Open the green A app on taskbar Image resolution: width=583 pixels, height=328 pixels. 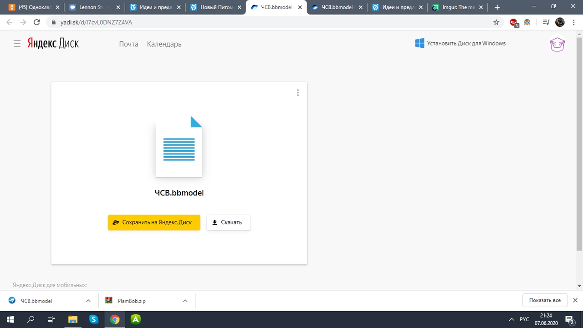pos(136,319)
